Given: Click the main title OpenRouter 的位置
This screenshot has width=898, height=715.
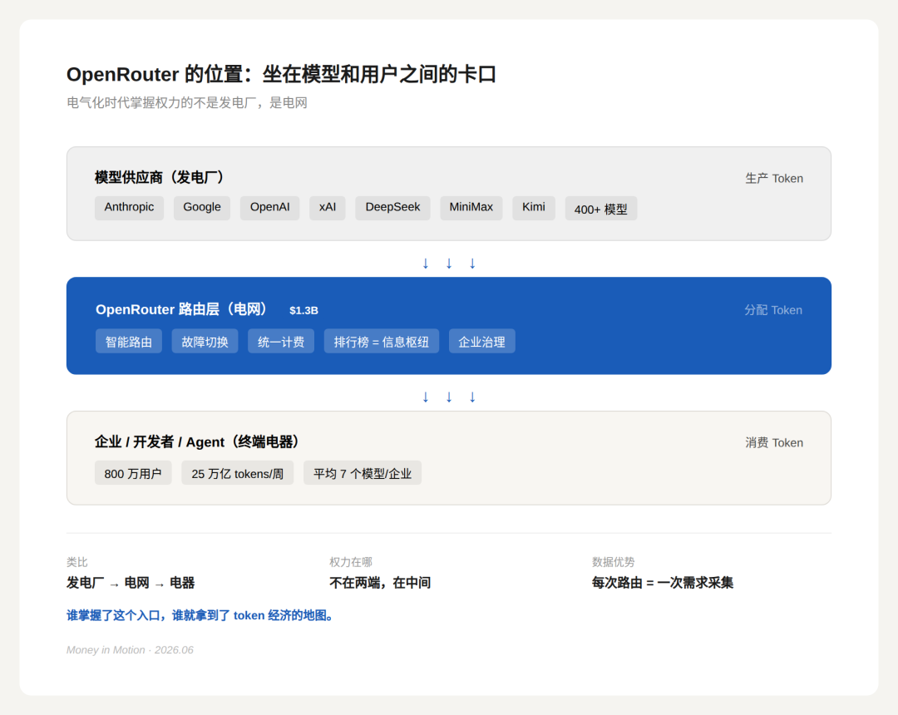Looking at the screenshot, I should (281, 75).
